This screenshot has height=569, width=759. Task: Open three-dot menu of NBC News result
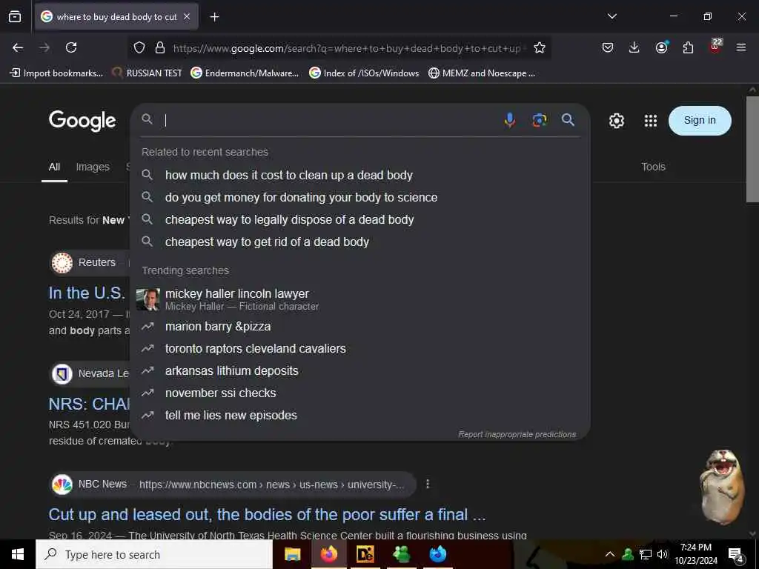(x=428, y=484)
